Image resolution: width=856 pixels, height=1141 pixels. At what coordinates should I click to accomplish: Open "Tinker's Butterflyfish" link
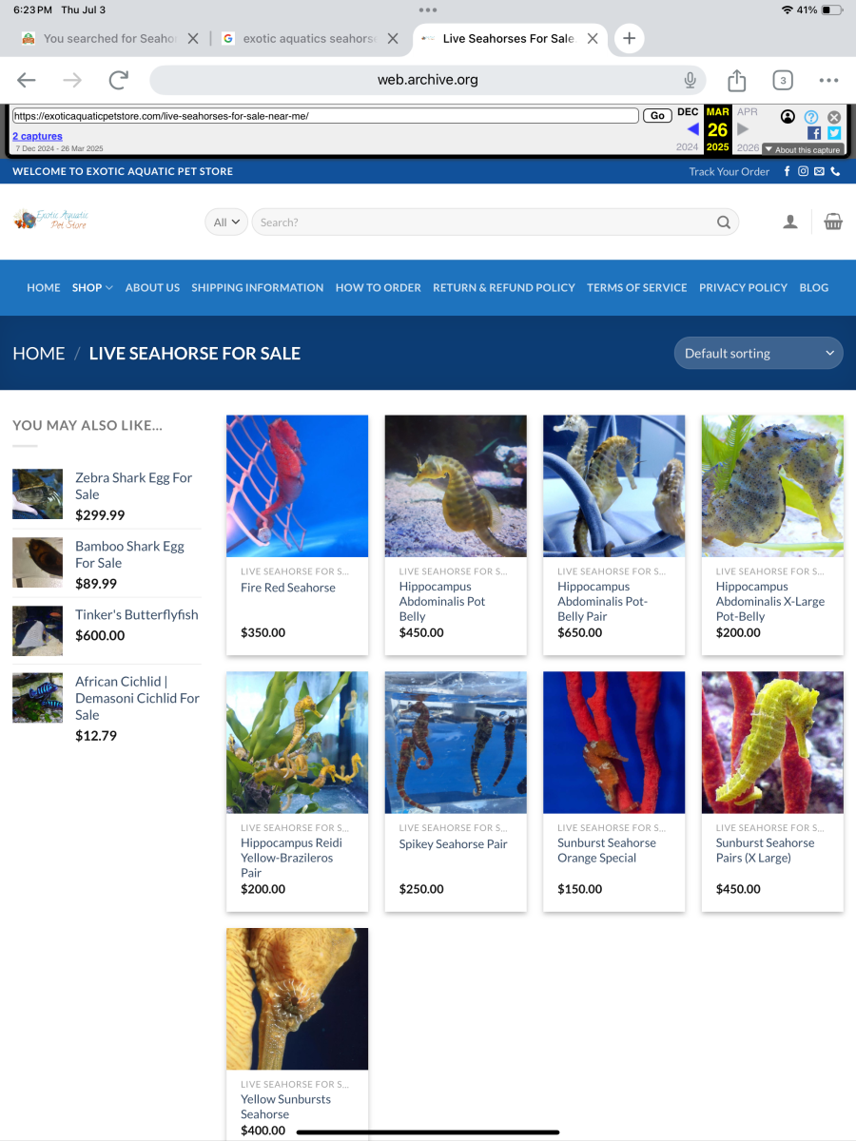(137, 614)
